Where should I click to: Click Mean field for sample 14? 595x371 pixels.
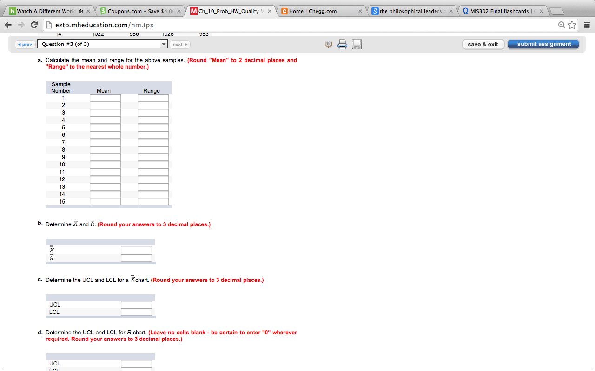105,194
